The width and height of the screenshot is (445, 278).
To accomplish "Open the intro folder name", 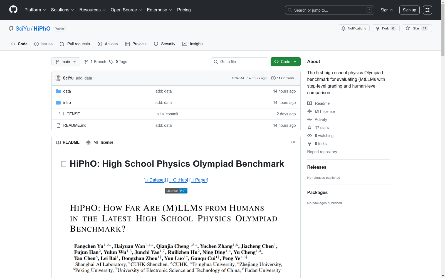I will pyautogui.click(x=67, y=103).
